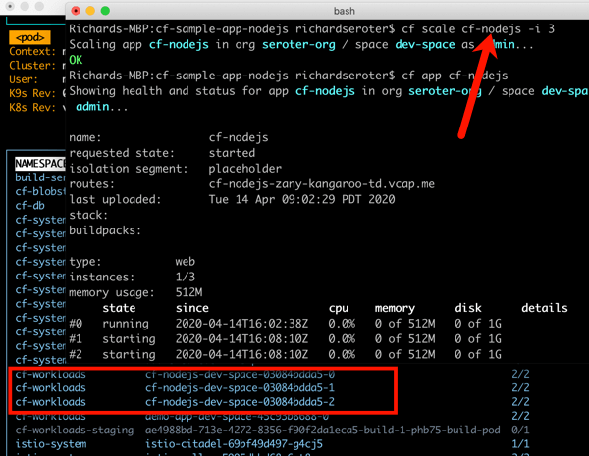The height and width of the screenshot is (456, 589).
Task: Click the bash window title bar
Action: 324,11
